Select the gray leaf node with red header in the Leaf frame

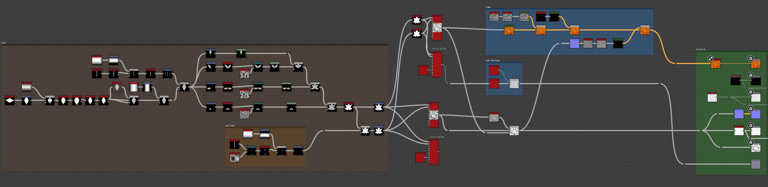click(117, 87)
